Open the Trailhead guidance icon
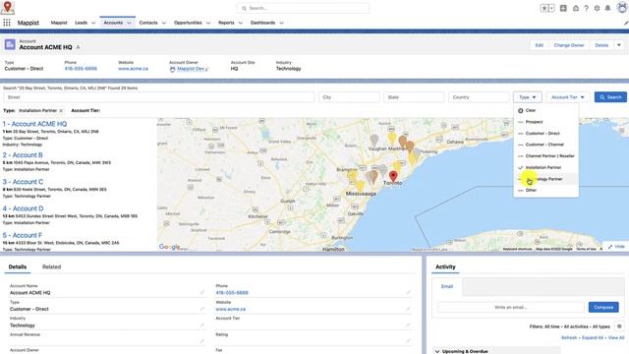The image size is (629, 354). coord(576,8)
